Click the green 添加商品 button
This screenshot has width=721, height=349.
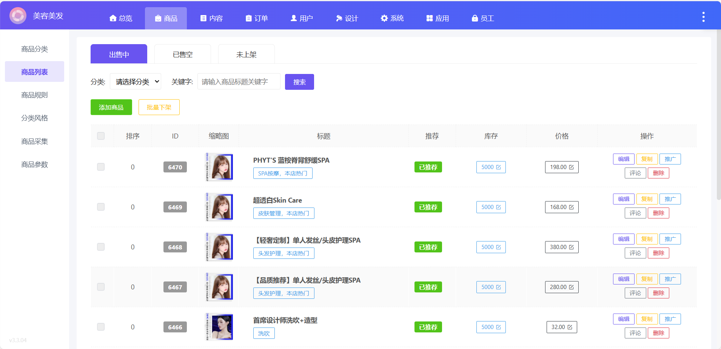111,107
